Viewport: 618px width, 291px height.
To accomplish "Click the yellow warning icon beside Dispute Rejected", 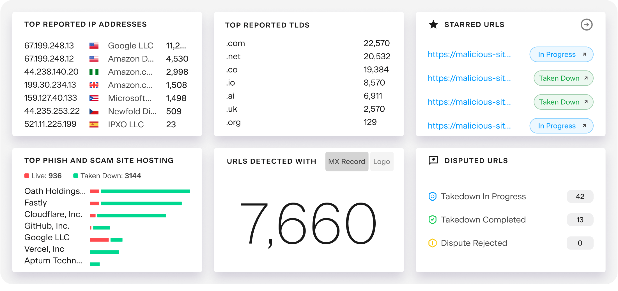I will [433, 243].
